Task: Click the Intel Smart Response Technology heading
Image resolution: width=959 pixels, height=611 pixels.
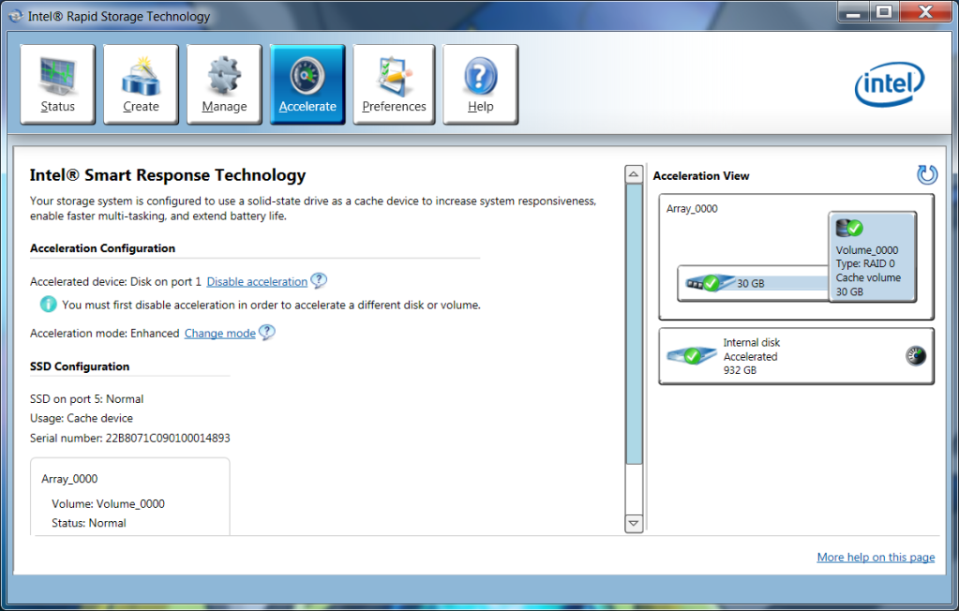Action: coord(168,175)
